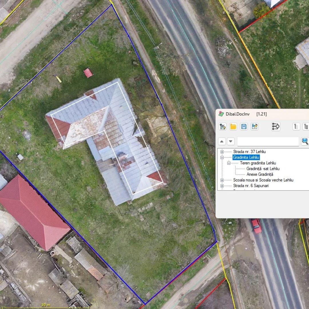This screenshot has width=309, height=309.
Task: Open a file with the yellow folder icon
Action: pyautogui.click(x=233, y=126)
